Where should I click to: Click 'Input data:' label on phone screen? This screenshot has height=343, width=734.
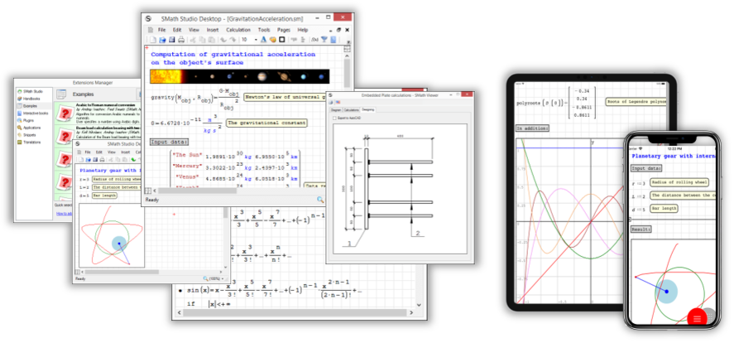646,168
